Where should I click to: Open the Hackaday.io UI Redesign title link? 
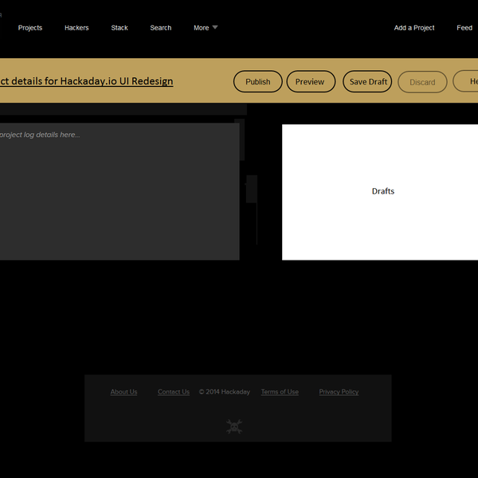[86, 81]
